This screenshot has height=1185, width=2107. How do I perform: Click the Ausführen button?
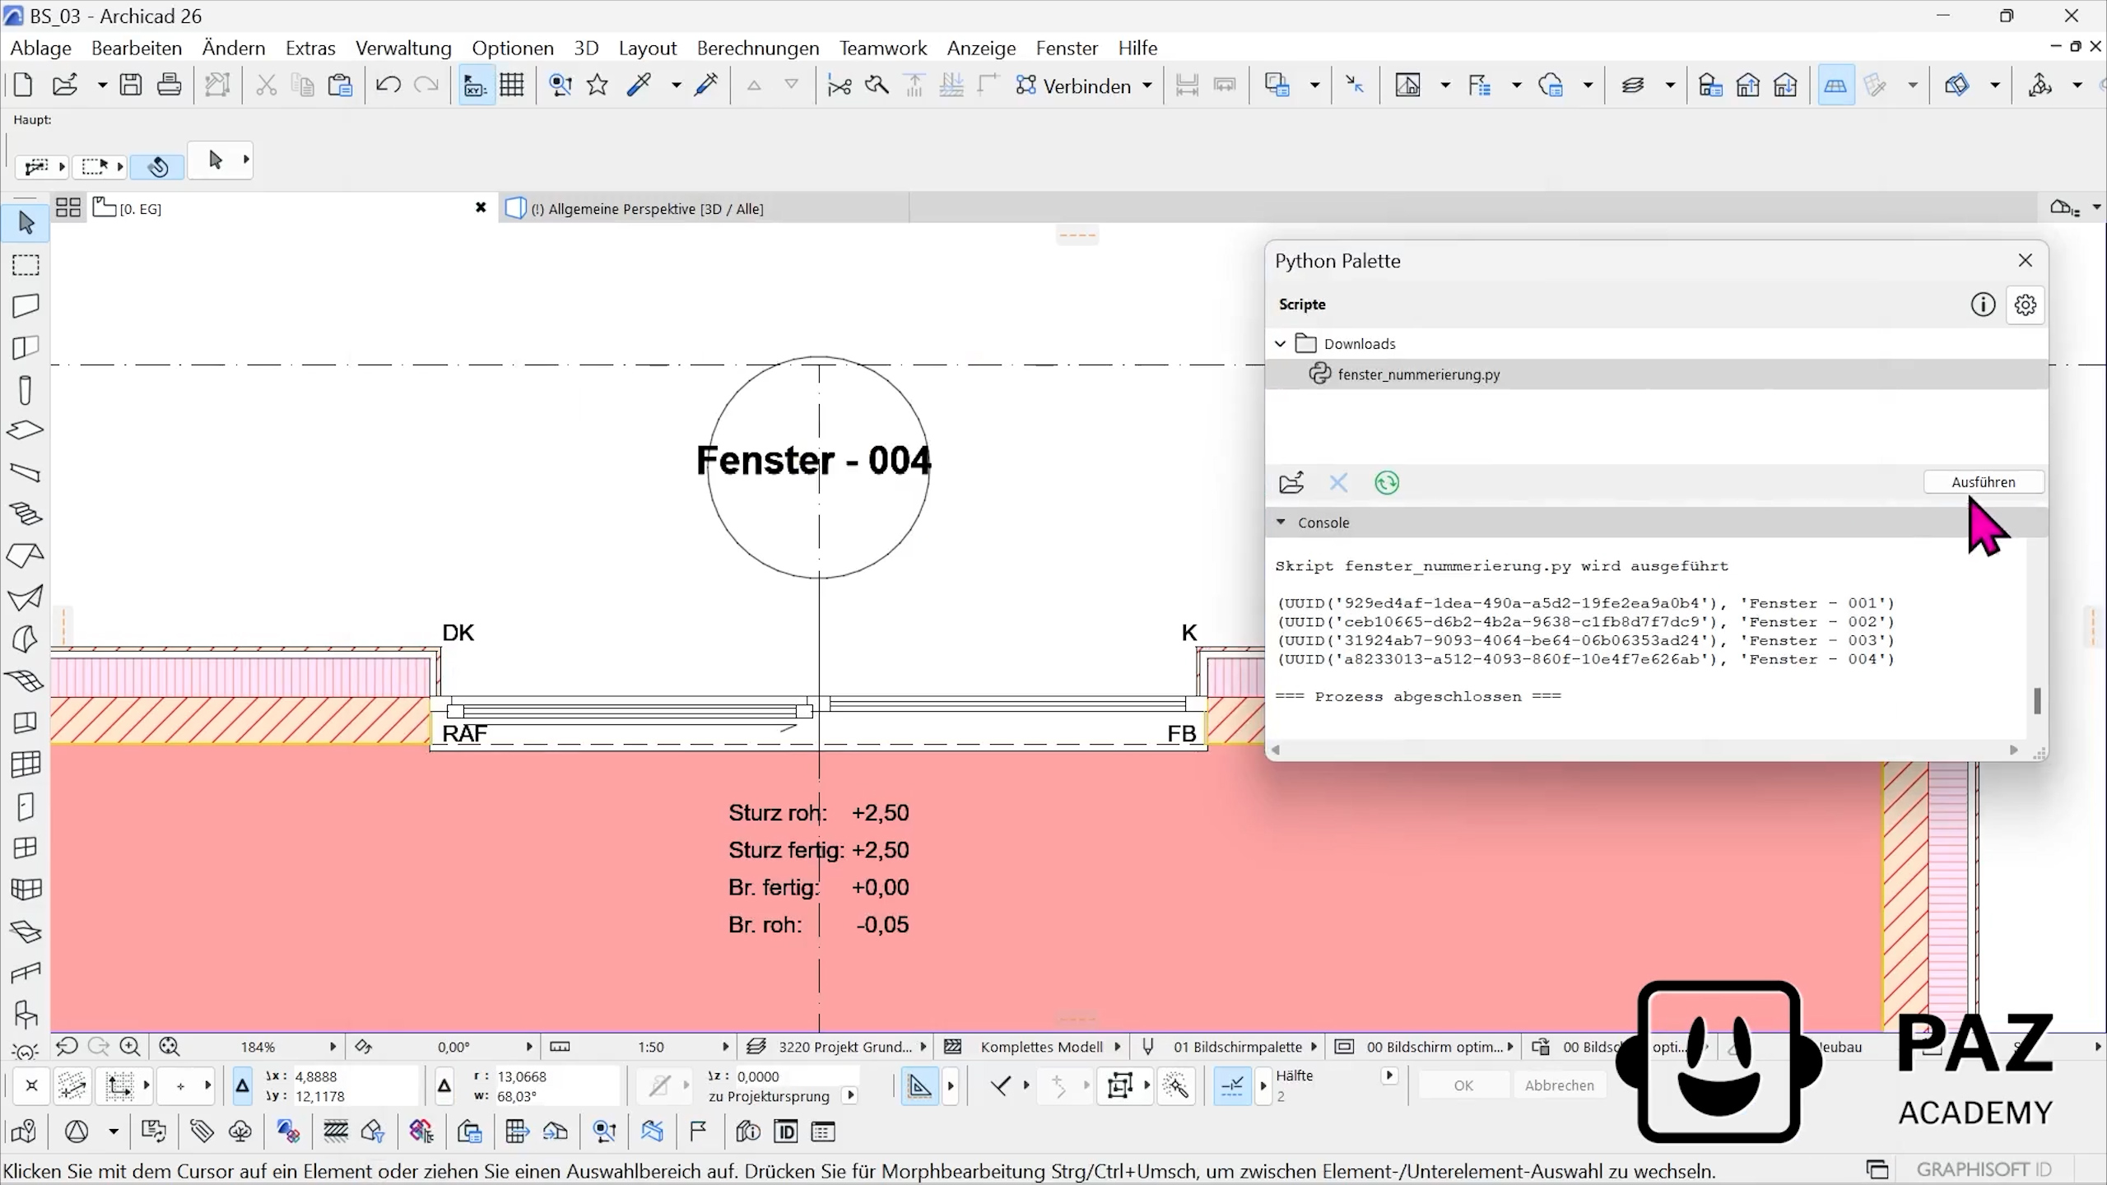(1984, 481)
